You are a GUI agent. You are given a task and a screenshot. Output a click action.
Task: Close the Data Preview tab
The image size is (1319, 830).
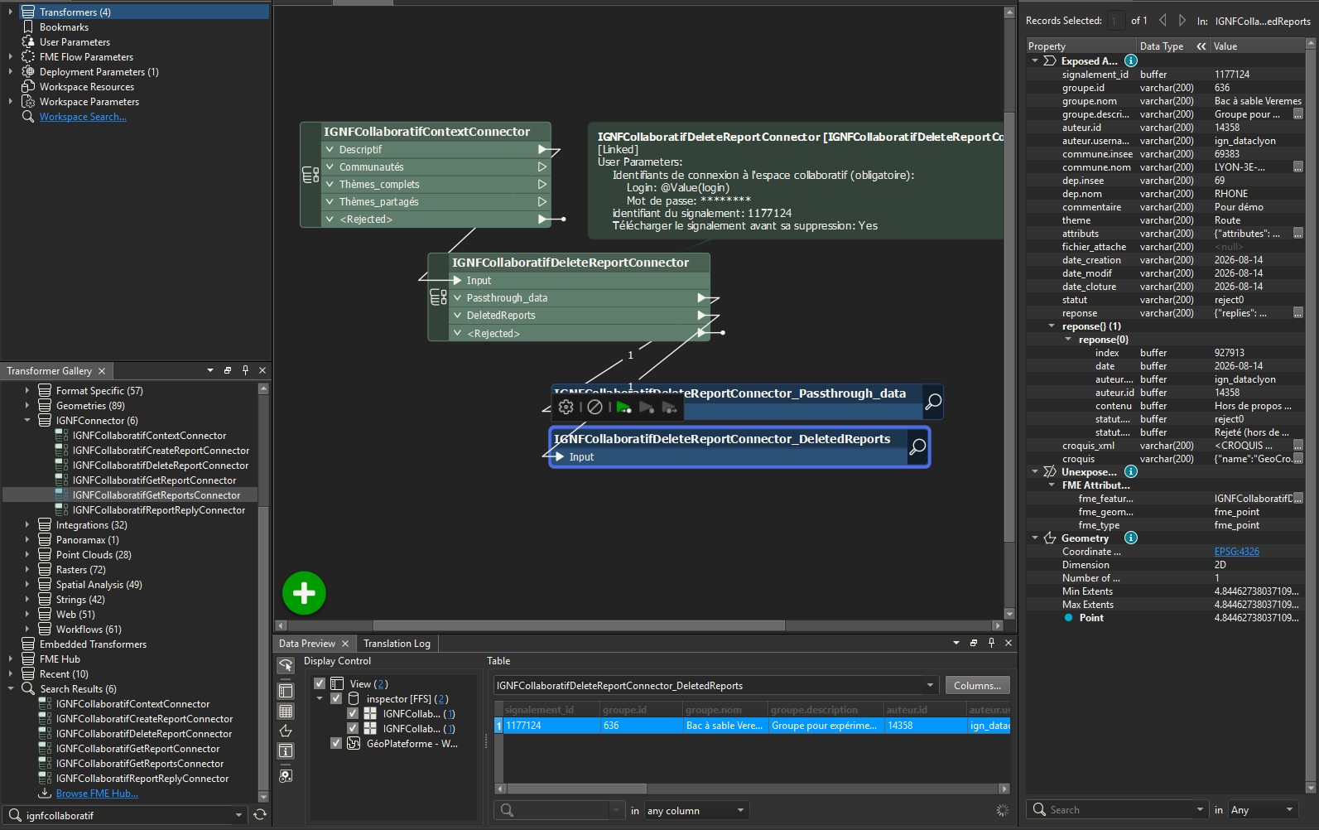tap(345, 643)
